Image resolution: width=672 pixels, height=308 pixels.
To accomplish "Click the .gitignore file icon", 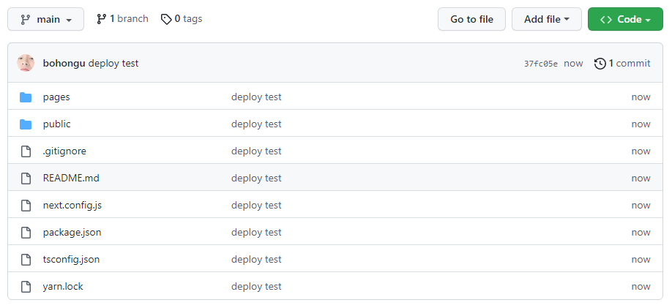I will coord(26,151).
